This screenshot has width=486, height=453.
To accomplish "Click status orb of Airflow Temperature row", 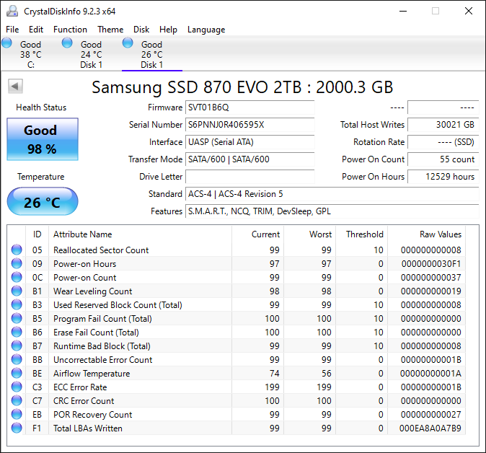I will click(x=17, y=373).
